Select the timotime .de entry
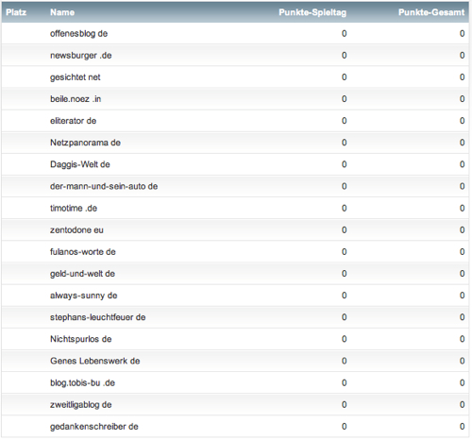472x440 pixels. point(74,208)
